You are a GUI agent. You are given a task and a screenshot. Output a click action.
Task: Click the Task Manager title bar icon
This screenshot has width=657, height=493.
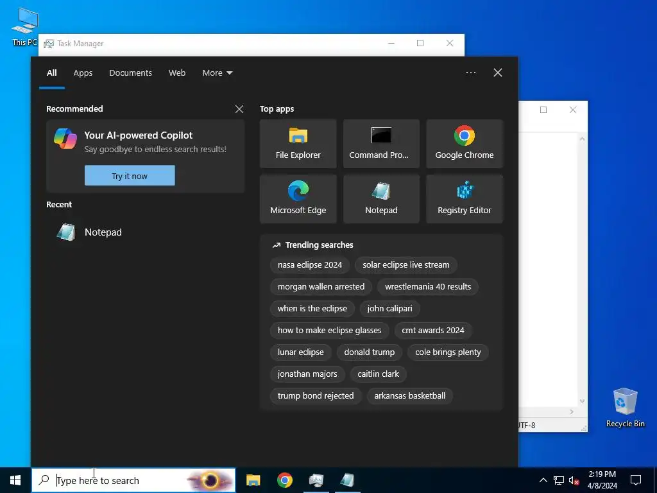coord(49,44)
